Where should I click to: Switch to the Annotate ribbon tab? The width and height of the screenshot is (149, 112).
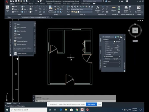coord(24,4)
